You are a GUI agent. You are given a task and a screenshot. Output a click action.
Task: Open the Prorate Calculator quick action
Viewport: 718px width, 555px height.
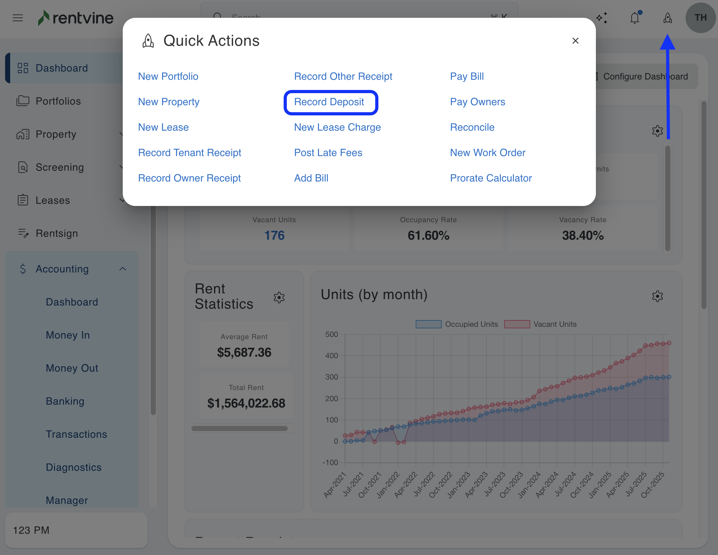(x=491, y=178)
